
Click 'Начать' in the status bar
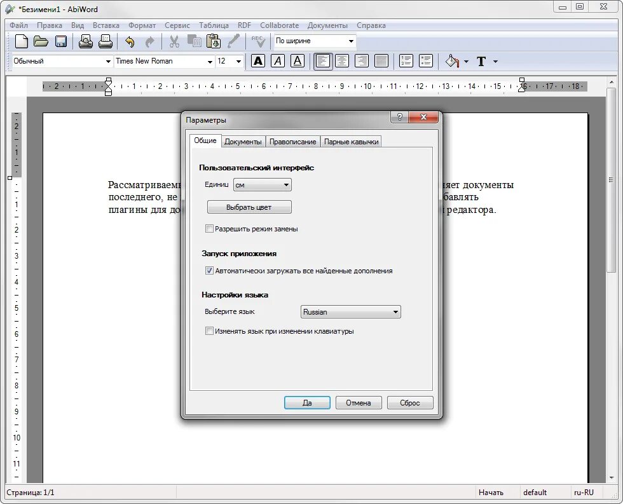(x=491, y=493)
